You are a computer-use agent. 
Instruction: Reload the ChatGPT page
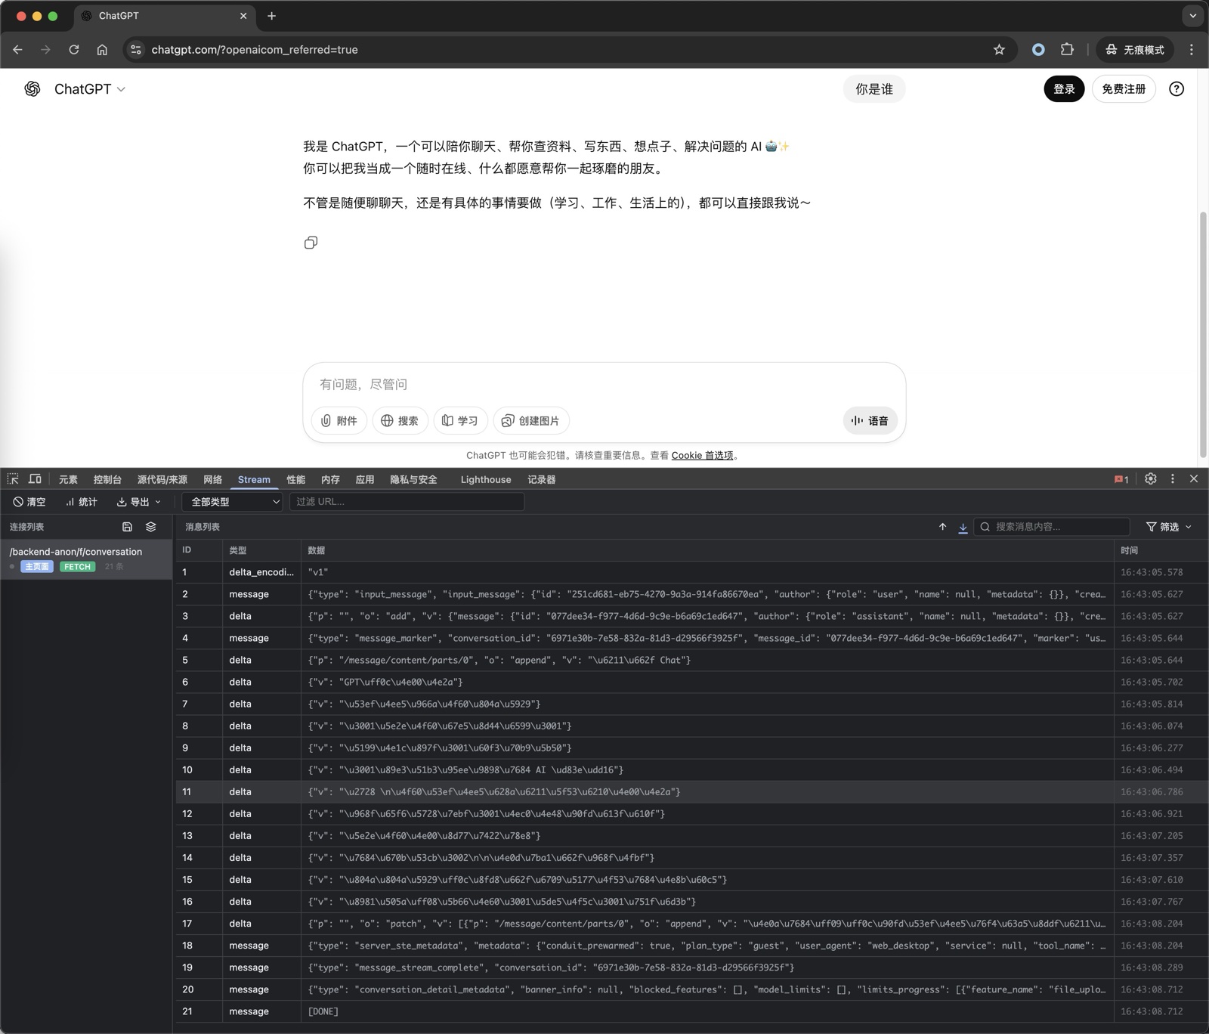point(74,50)
